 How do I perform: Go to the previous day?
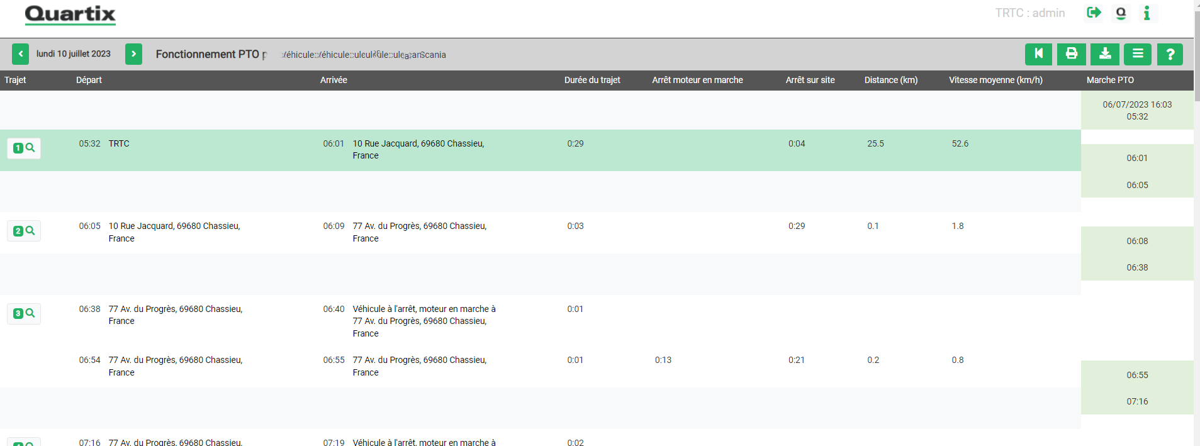click(20, 54)
